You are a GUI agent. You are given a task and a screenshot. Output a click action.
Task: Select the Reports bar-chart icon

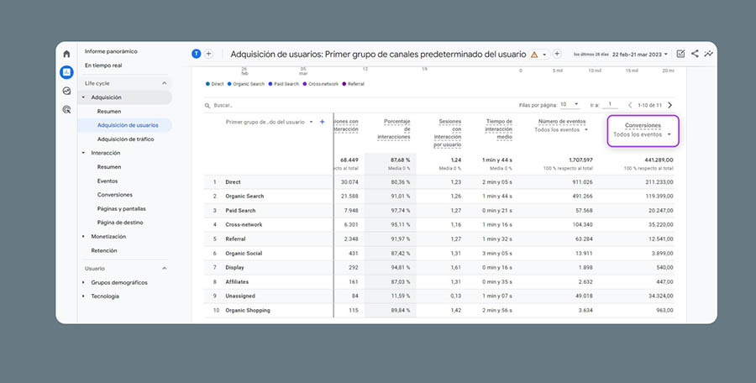tap(66, 72)
